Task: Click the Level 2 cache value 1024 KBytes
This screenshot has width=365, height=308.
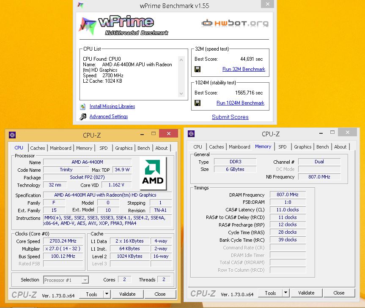Action: (x=130, y=256)
